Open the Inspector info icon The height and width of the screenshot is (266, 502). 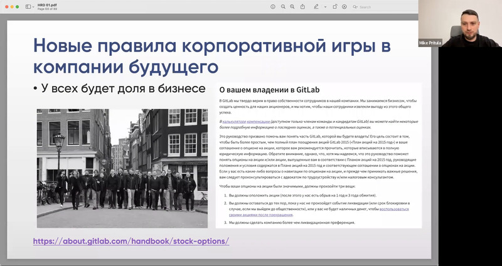coord(272,6)
